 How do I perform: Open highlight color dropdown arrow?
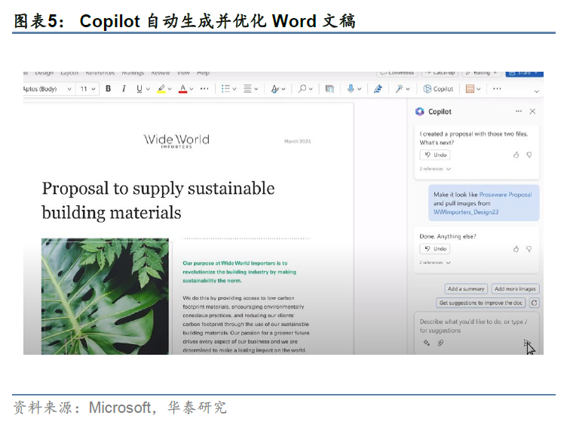(170, 89)
